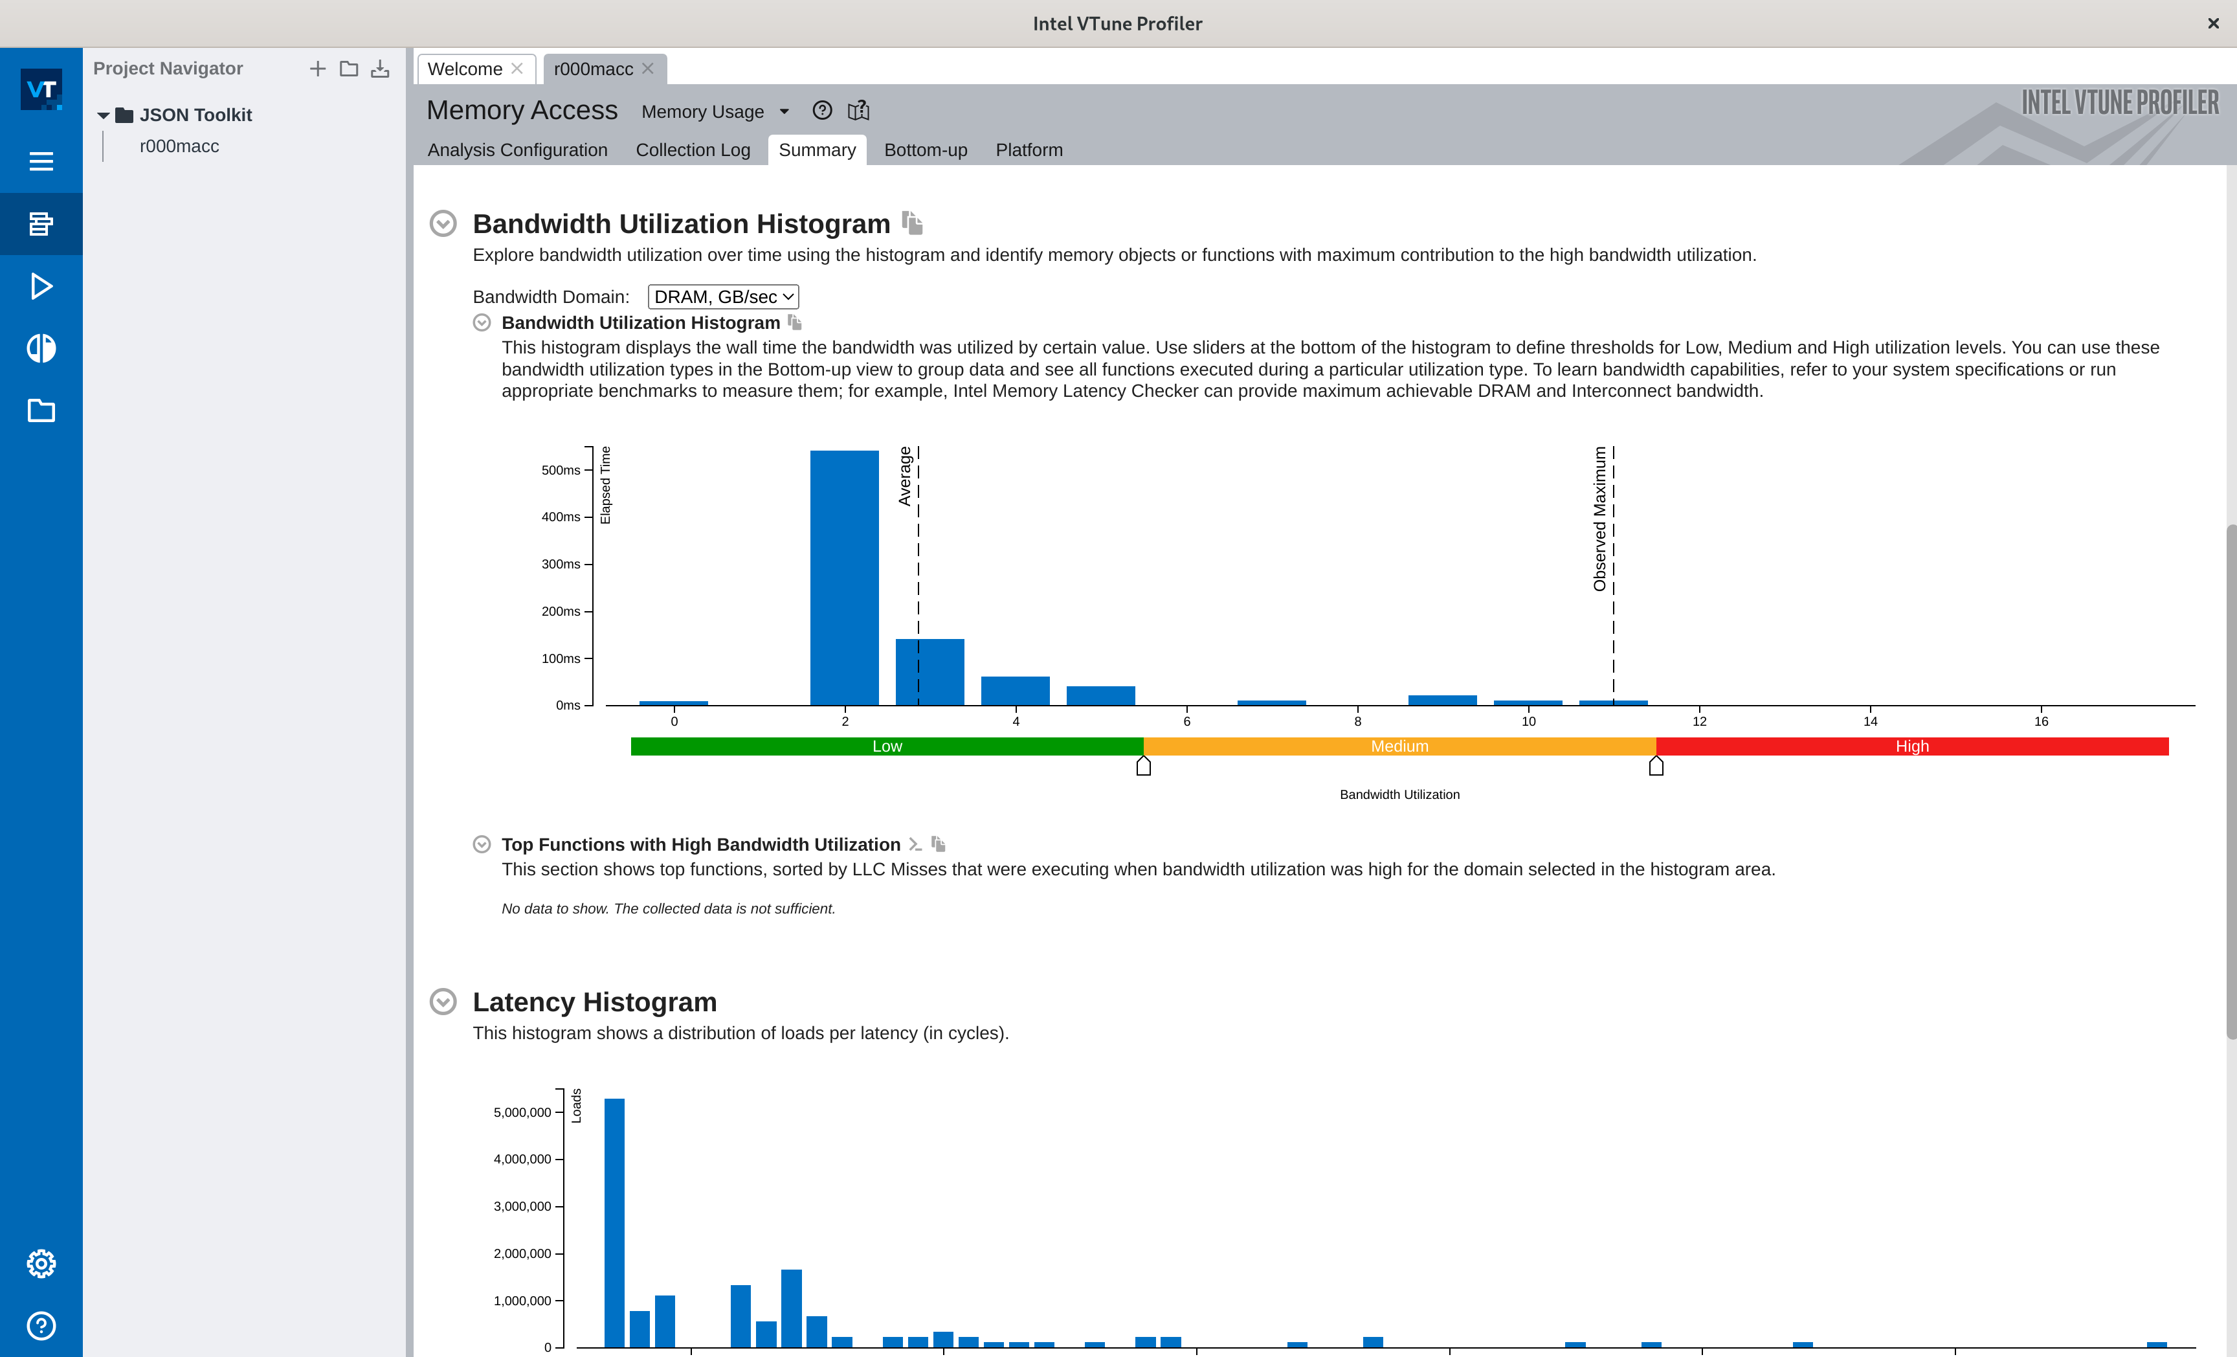Image resolution: width=2237 pixels, height=1357 pixels.
Task: Switch to the Platform tab
Action: coord(1029,150)
